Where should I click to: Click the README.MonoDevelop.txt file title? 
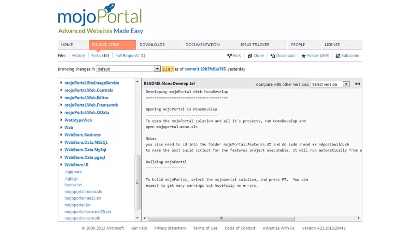(169, 84)
